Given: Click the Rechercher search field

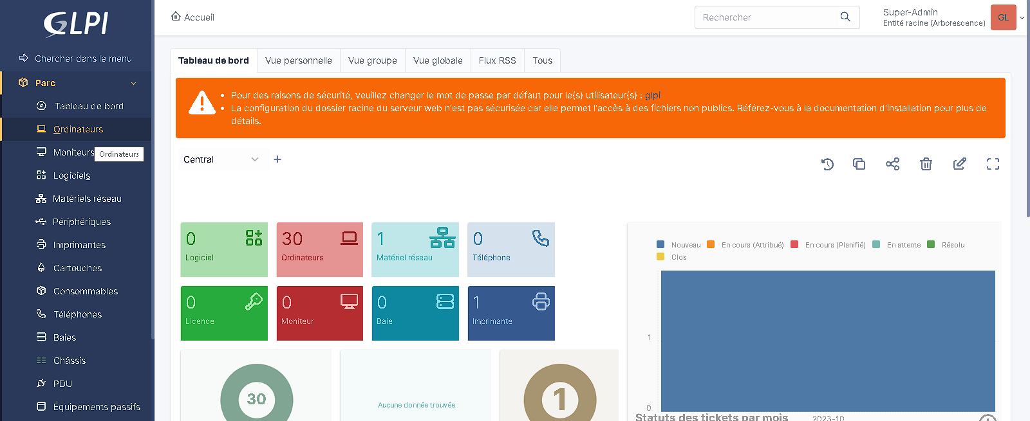Looking at the screenshot, I should [766, 17].
